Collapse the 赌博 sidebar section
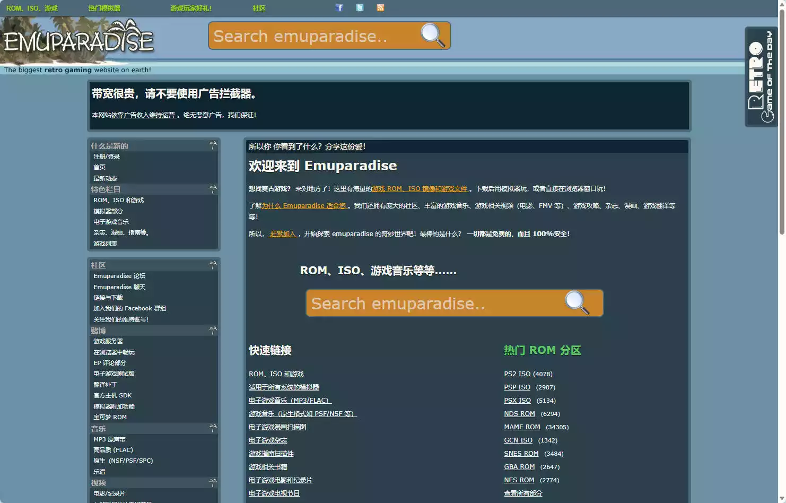786x503 pixels. [213, 331]
